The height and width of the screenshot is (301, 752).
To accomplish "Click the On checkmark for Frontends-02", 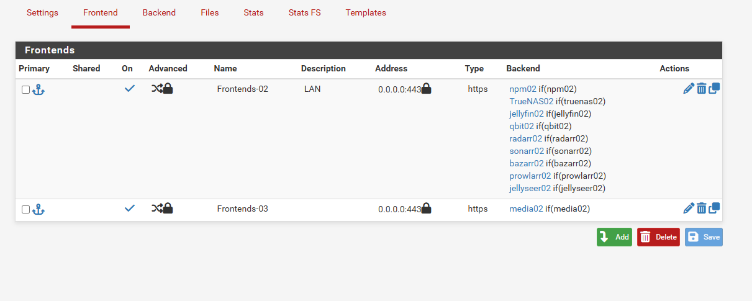I will (x=129, y=89).
